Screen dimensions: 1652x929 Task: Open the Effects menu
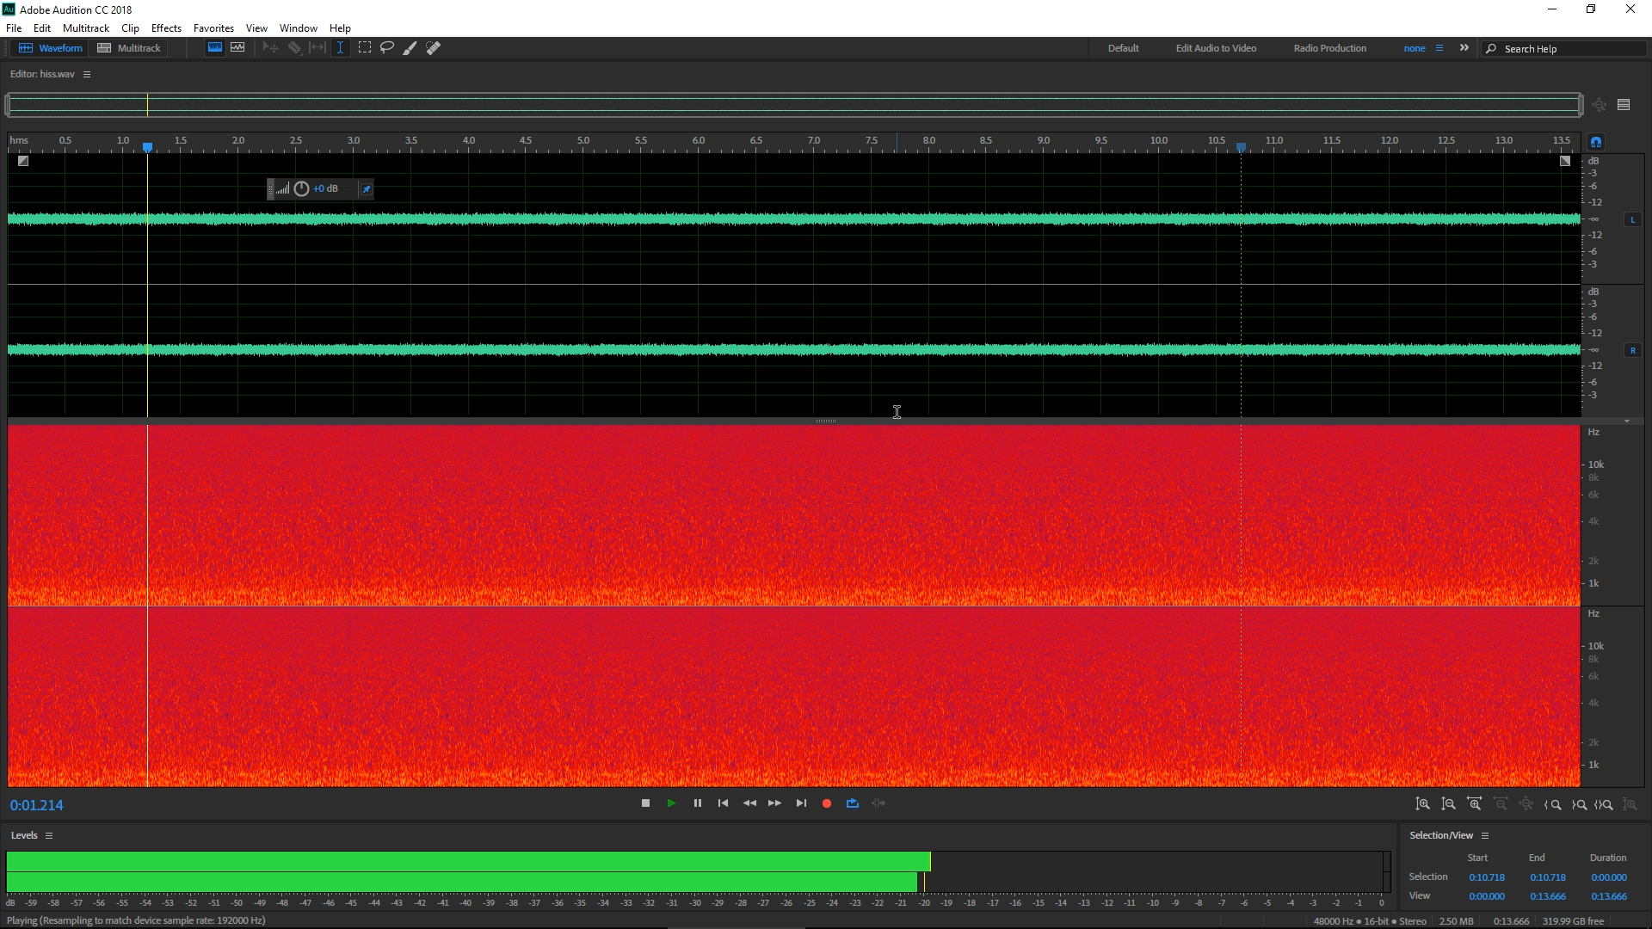click(x=166, y=28)
